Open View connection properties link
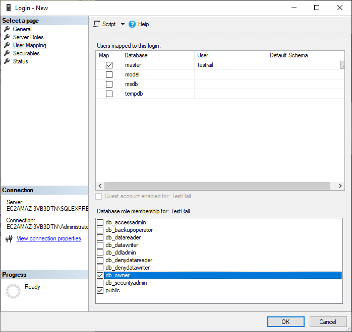This screenshot has width=352, height=332. (x=48, y=238)
